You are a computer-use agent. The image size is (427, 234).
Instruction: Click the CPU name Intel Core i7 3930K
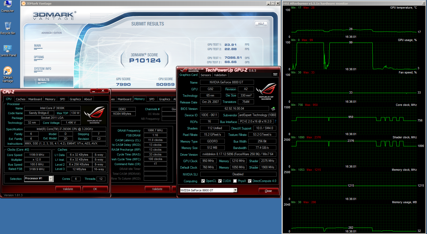(52, 108)
